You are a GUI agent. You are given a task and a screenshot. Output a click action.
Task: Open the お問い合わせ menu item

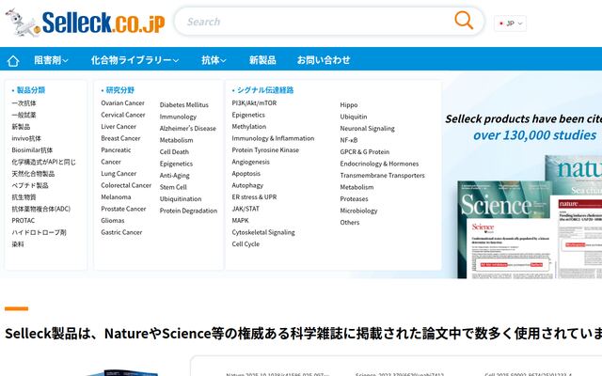tap(324, 60)
